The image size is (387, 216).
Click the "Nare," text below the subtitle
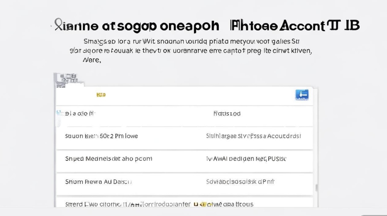[92, 60]
